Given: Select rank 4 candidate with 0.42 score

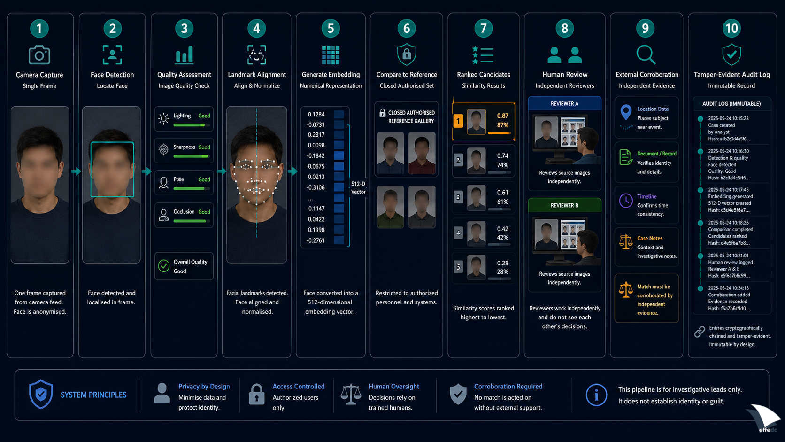Looking at the screenshot, I should [484, 233].
